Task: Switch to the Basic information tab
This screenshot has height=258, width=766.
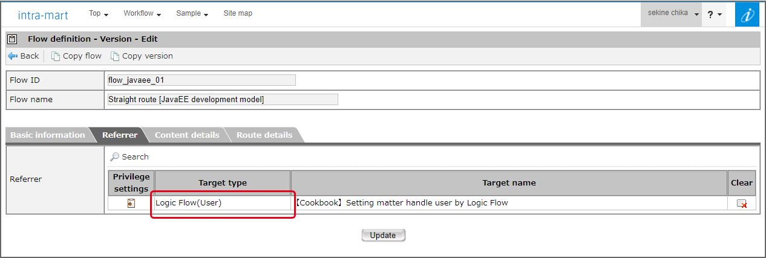Action: [x=48, y=135]
